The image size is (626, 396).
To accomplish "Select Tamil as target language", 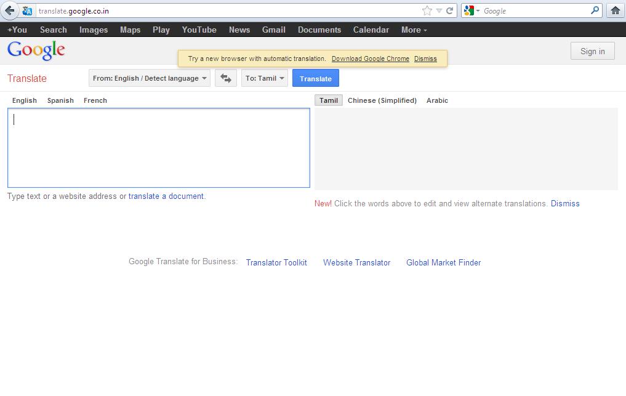I will (329, 100).
